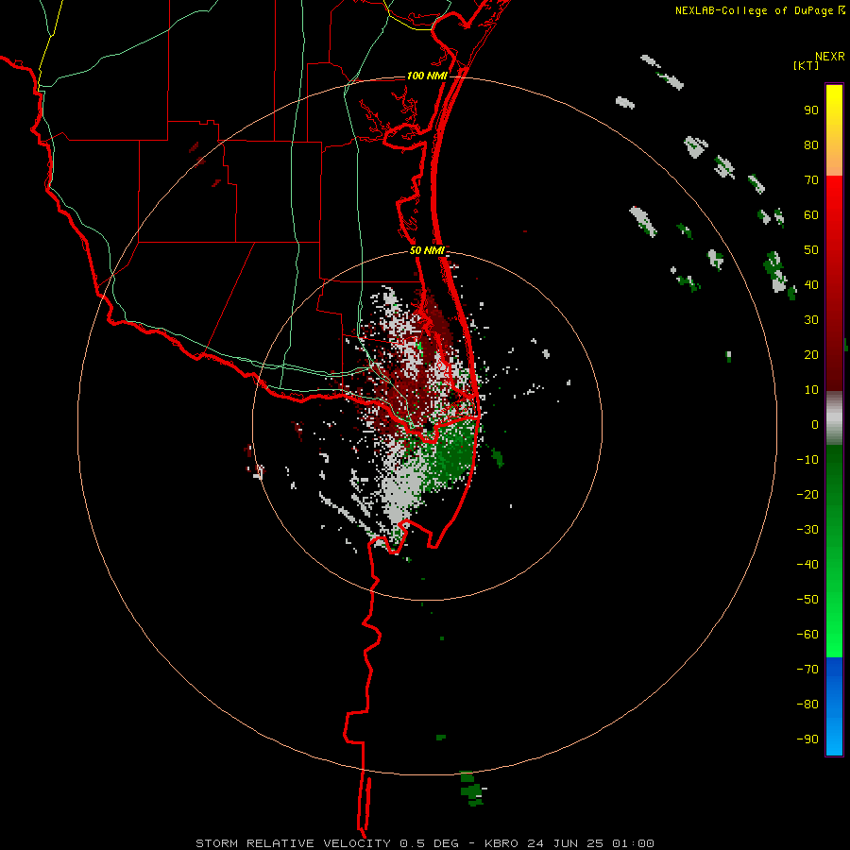Click the [KT] units label
Image resolution: width=850 pixels, height=850 pixels.
[807, 65]
